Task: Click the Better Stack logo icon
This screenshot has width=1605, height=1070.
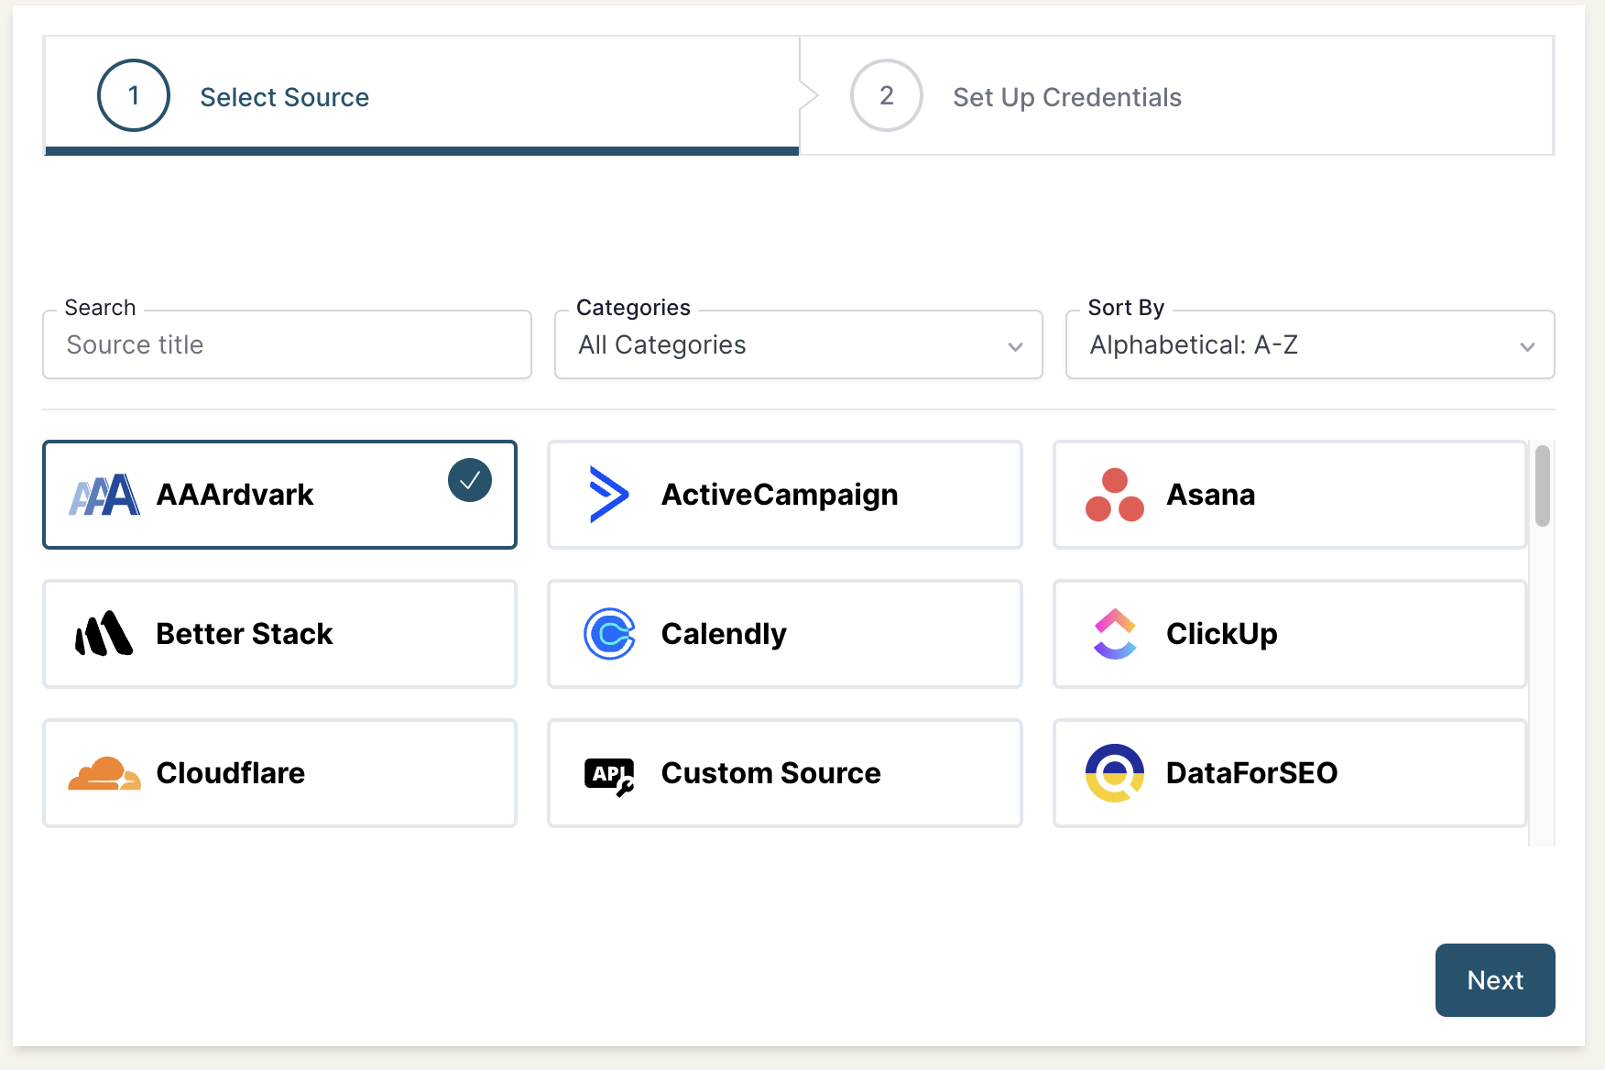Action: [x=104, y=634]
